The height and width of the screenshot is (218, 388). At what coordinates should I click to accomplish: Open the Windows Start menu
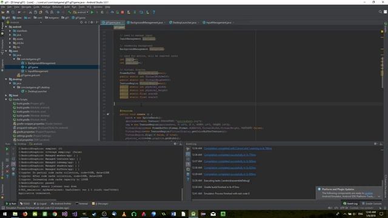pyautogui.click(x=5, y=214)
